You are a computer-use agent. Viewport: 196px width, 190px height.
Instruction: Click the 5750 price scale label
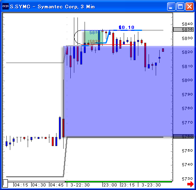187,150
